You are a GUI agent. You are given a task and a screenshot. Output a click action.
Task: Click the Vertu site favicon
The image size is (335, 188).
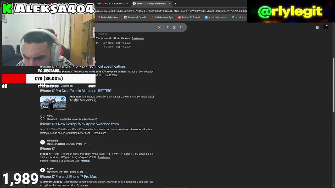click(43, 118)
